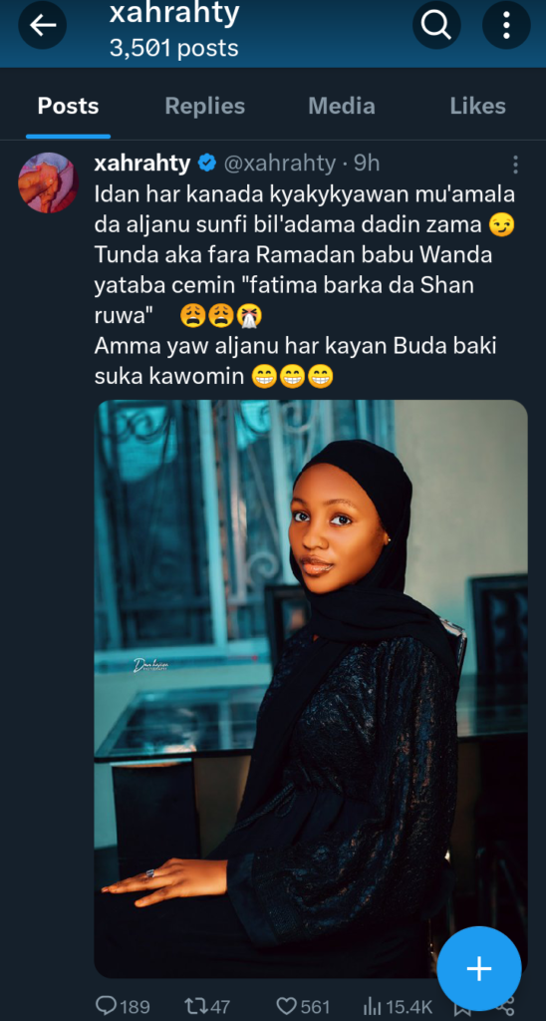Open the Likes tab

click(477, 106)
